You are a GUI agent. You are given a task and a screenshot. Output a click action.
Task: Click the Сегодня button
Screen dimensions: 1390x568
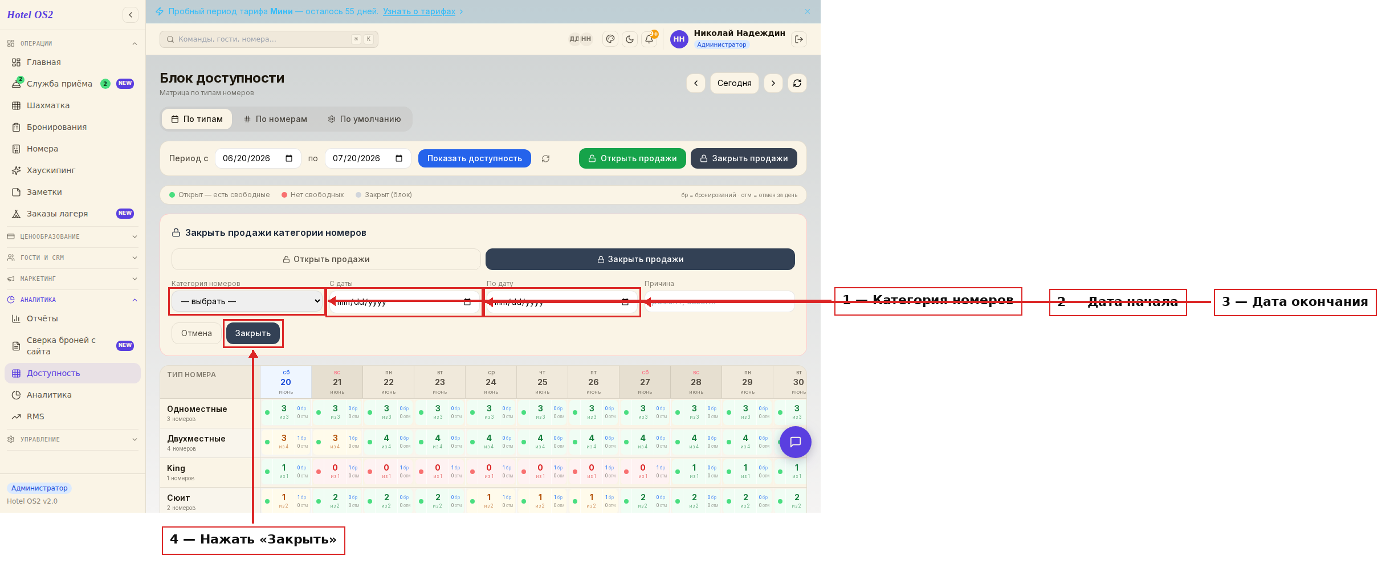pos(734,83)
